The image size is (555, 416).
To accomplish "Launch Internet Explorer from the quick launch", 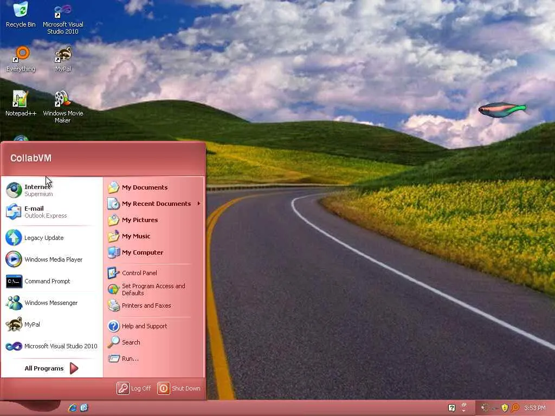I will point(73,408).
